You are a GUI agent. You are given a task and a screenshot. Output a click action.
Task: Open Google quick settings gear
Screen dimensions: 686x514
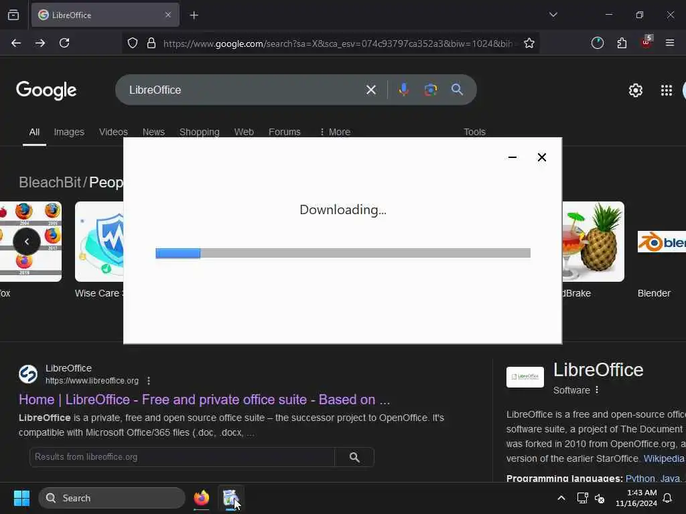[x=635, y=90]
